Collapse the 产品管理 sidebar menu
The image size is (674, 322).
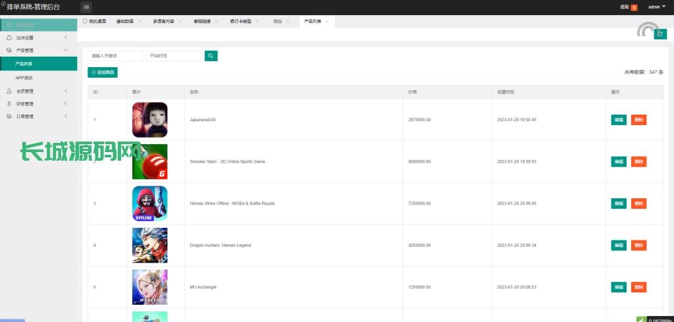[66, 50]
